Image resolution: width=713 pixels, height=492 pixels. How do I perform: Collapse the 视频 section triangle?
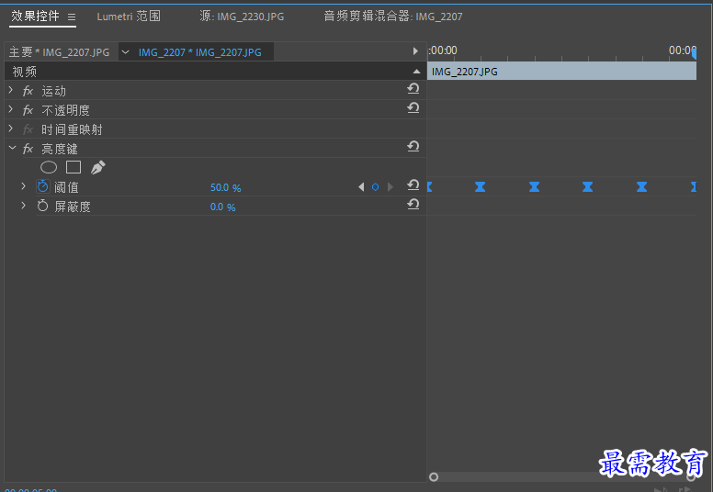(x=416, y=72)
